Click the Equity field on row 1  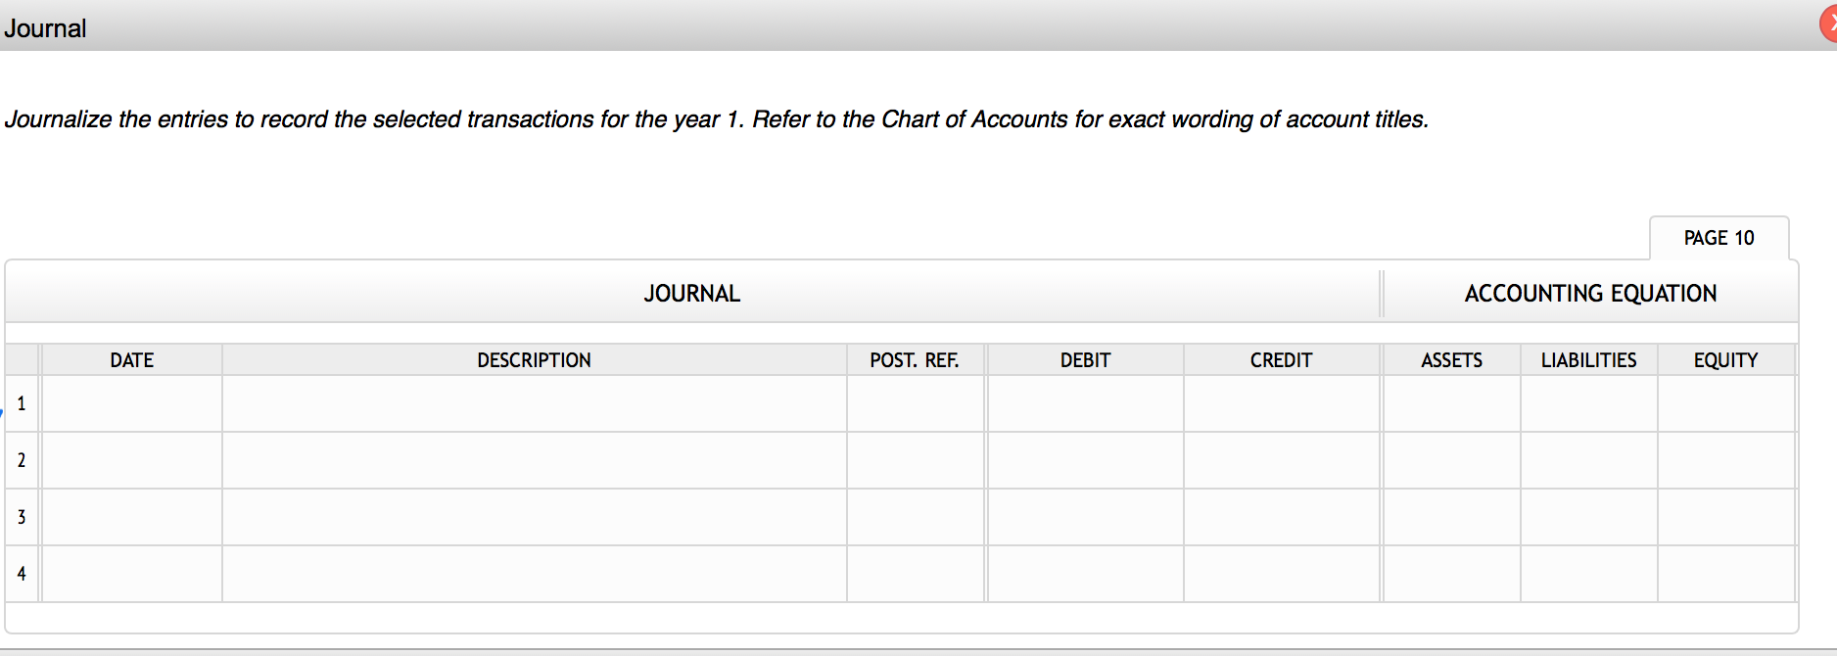pyautogui.click(x=1724, y=403)
